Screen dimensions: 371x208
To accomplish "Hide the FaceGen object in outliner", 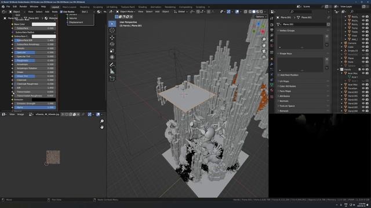I will tap(363, 88).
